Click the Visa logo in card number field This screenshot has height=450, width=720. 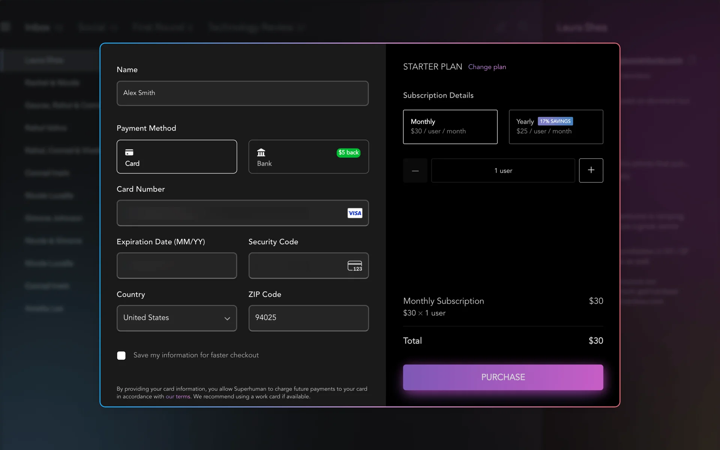click(354, 213)
